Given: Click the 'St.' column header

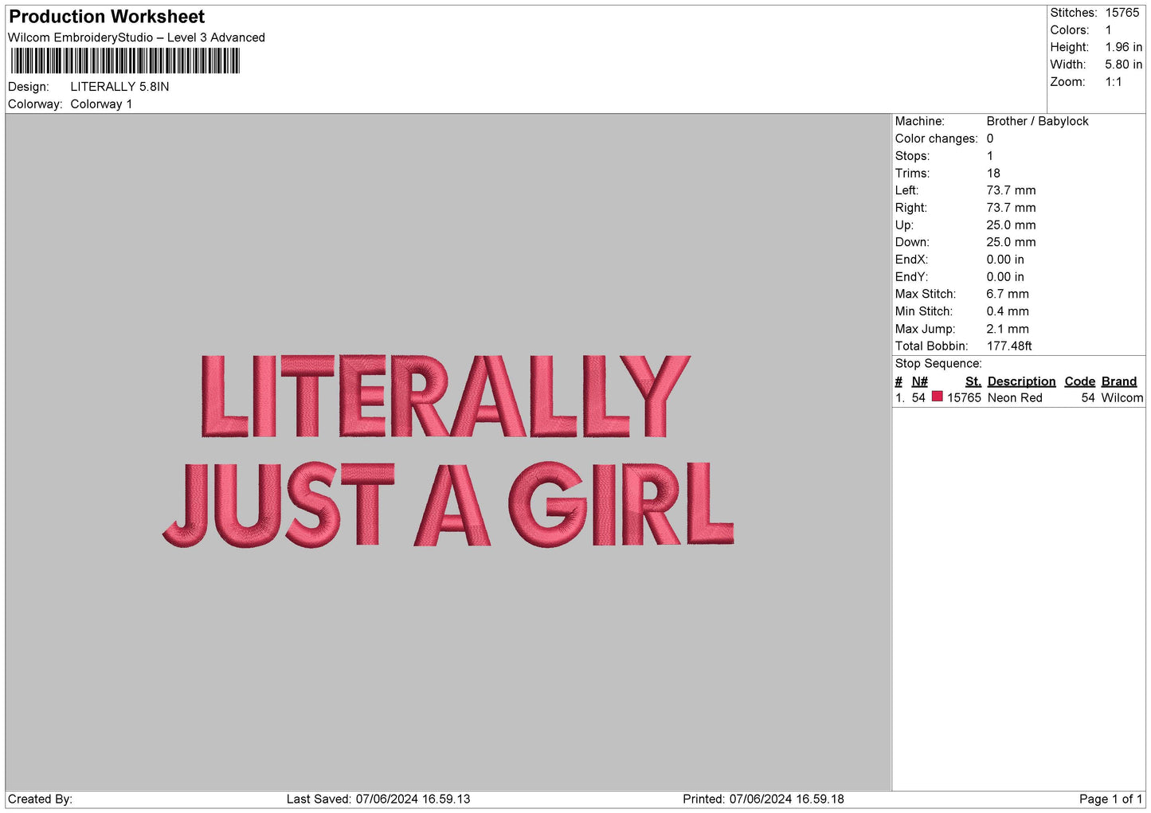Looking at the screenshot, I should [x=973, y=381].
